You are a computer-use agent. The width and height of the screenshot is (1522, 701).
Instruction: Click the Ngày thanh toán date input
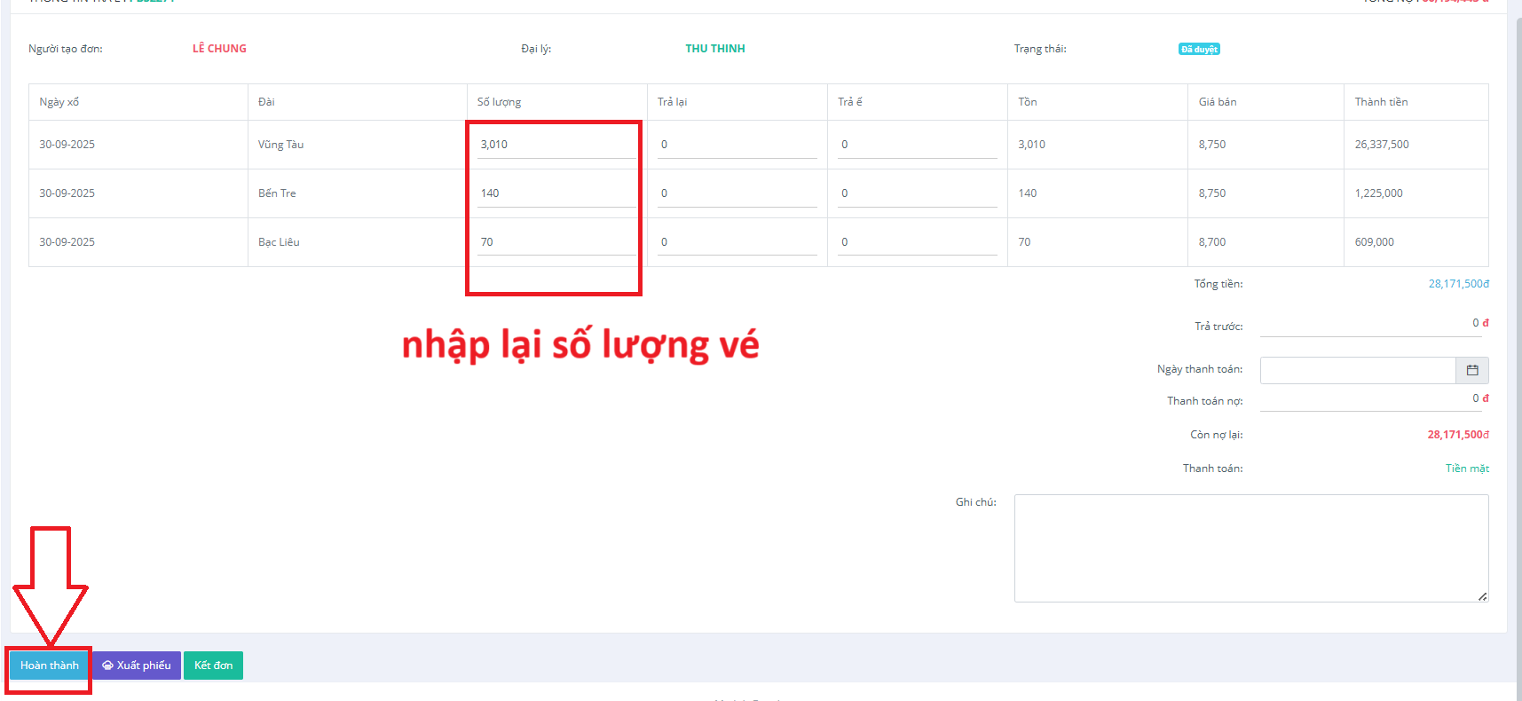[1357, 370]
